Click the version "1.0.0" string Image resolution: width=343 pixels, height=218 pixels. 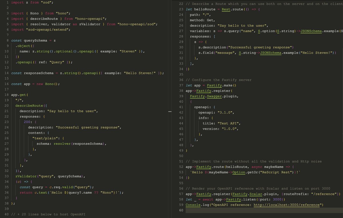230,129
